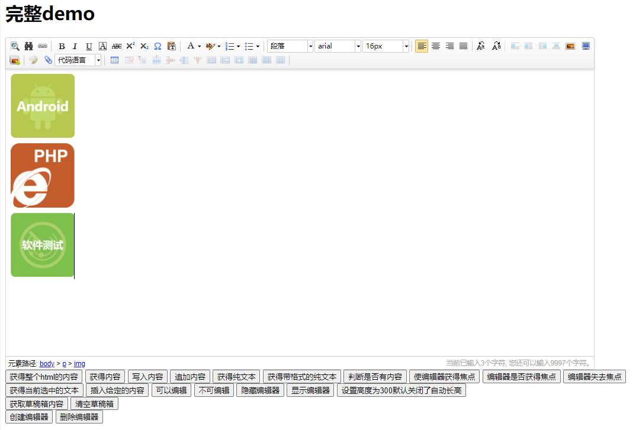Insert a table with the grid icon
The image size is (636, 430).
pos(115,60)
